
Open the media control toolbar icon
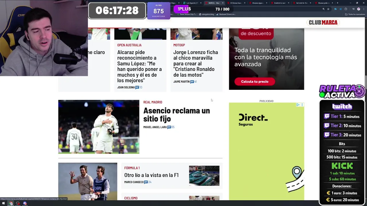pos(353,9)
